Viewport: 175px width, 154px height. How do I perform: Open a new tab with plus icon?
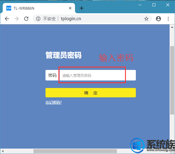pos(82,8)
